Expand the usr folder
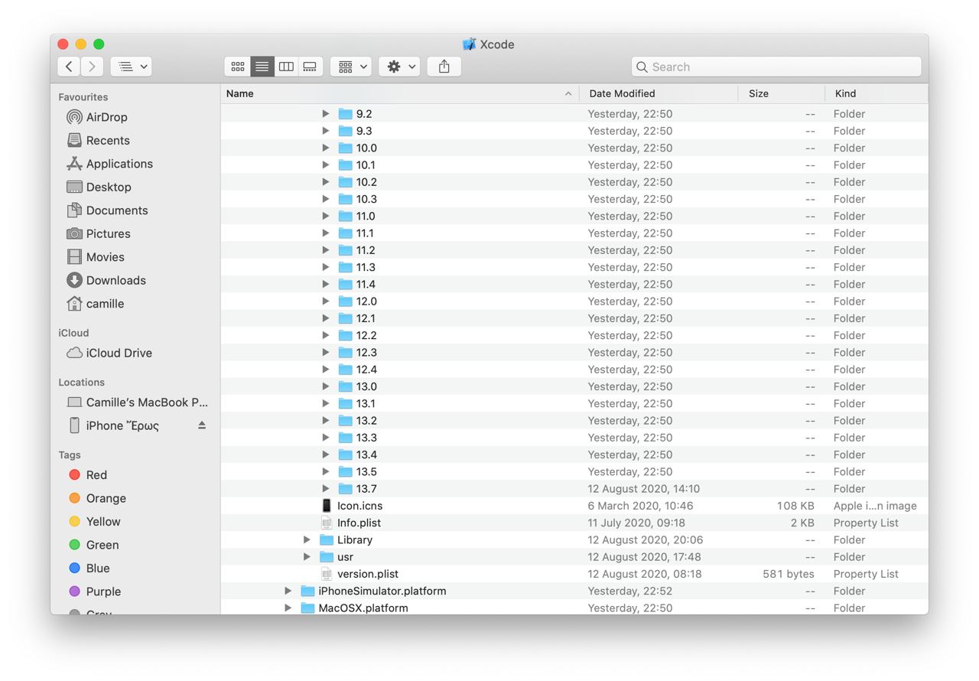Viewport: 979px width, 681px height. (x=307, y=556)
